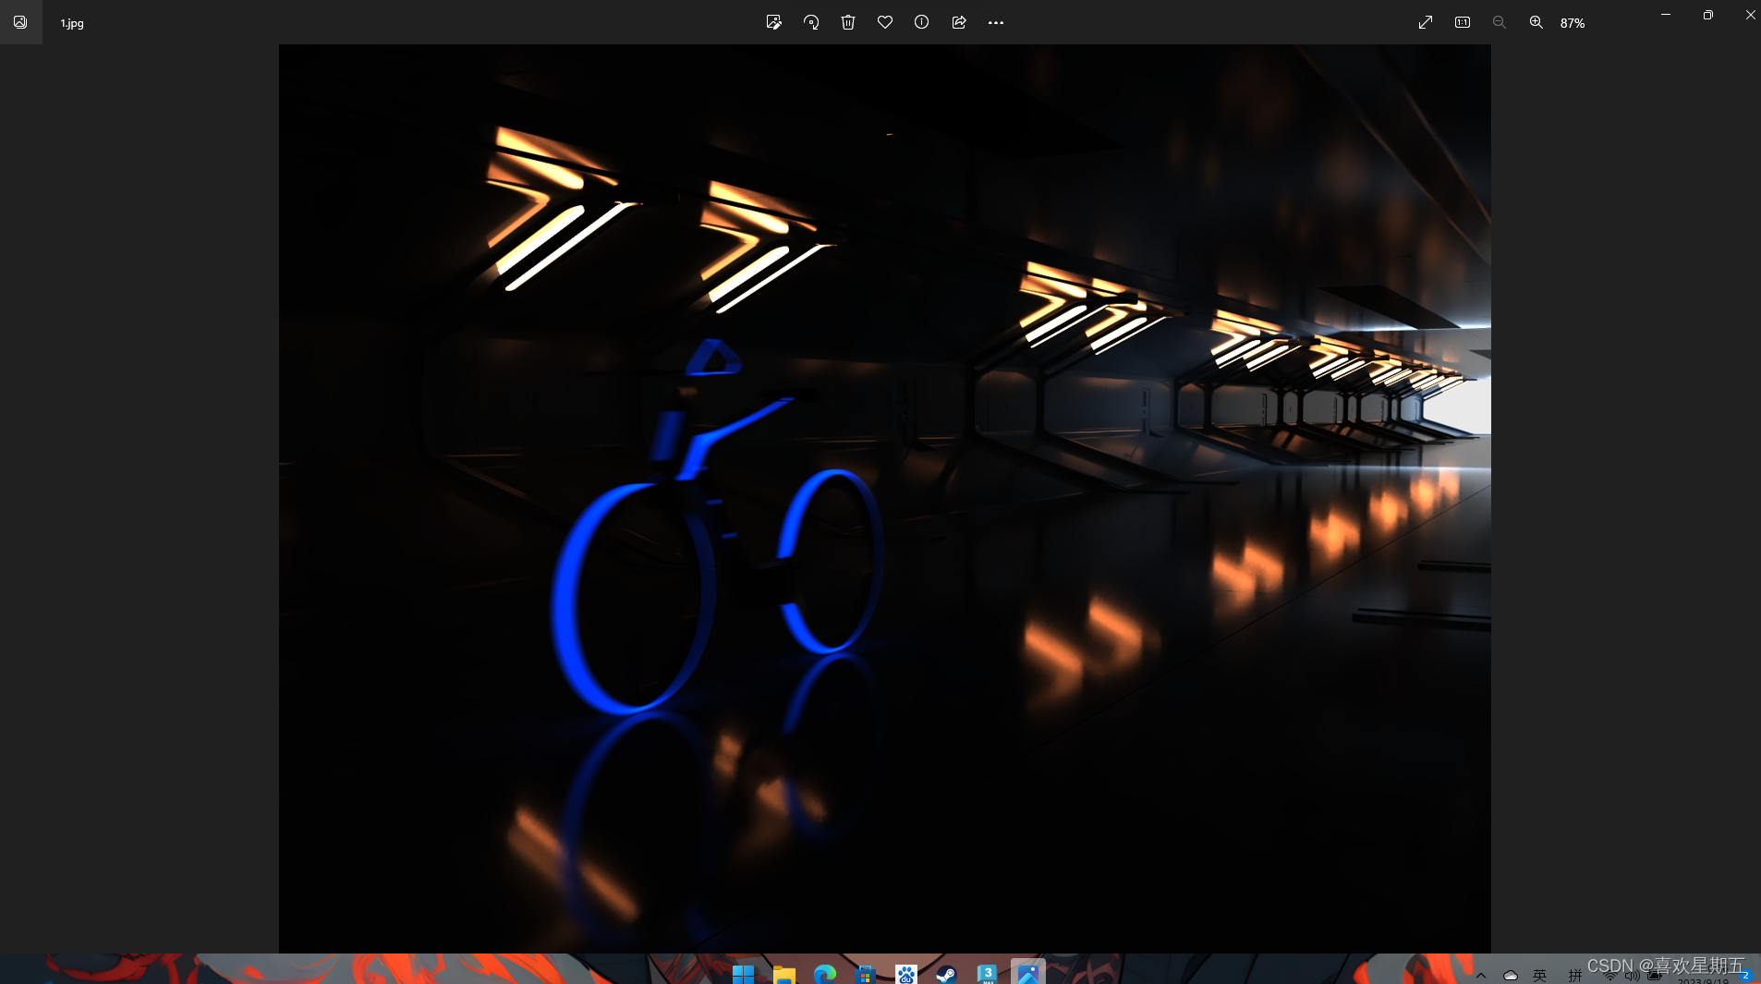
Task: Delete the photo with trash icon
Action: [x=848, y=22]
